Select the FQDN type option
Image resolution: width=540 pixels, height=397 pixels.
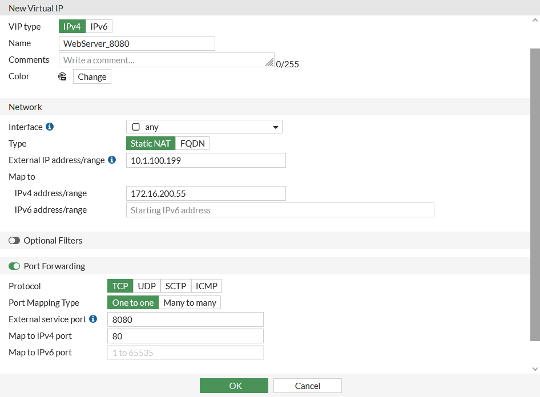pyautogui.click(x=192, y=143)
